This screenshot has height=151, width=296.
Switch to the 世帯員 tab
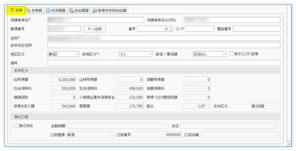[34, 10]
